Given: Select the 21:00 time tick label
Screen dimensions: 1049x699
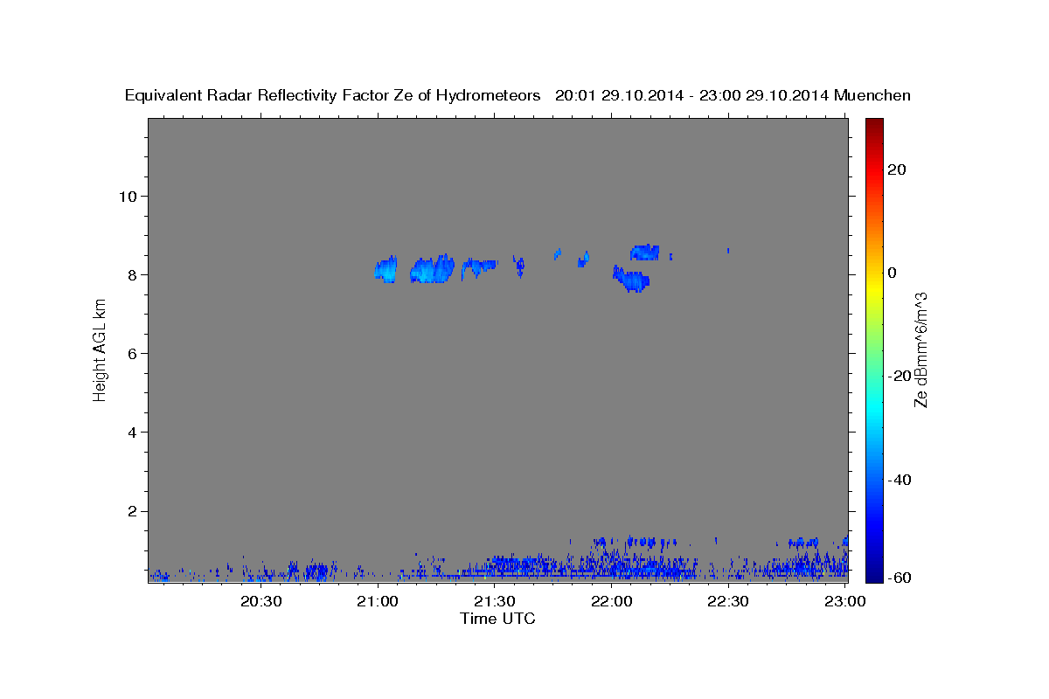Looking at the screenshot, I should point(378,601).
